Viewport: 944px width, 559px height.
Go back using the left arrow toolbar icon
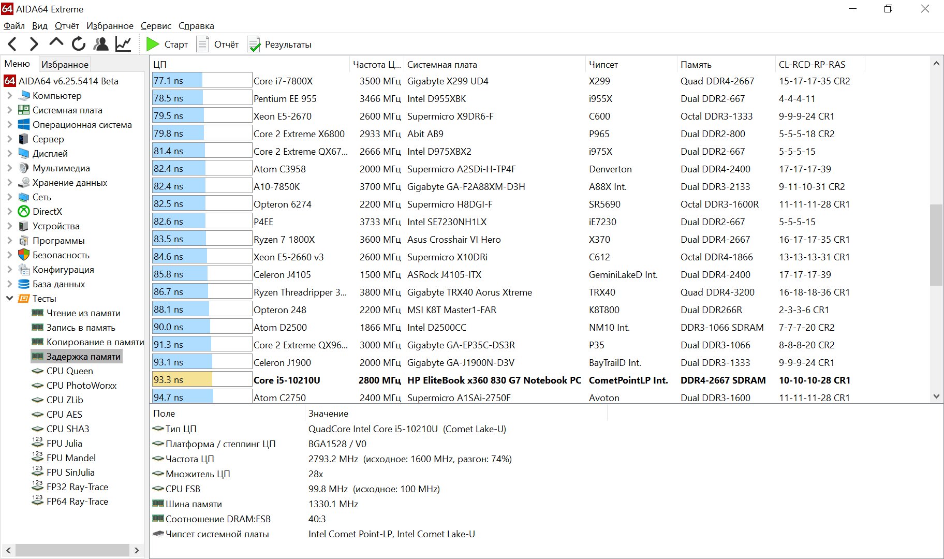12,44
